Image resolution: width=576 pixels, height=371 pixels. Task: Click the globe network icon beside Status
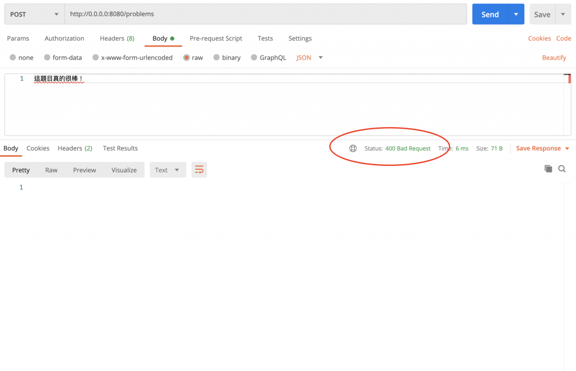(353, 148)
